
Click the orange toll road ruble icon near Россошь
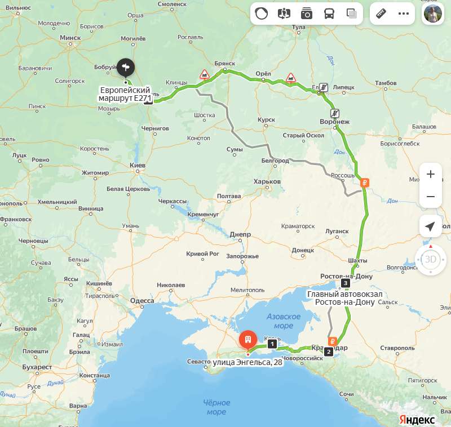pos(365,183)
